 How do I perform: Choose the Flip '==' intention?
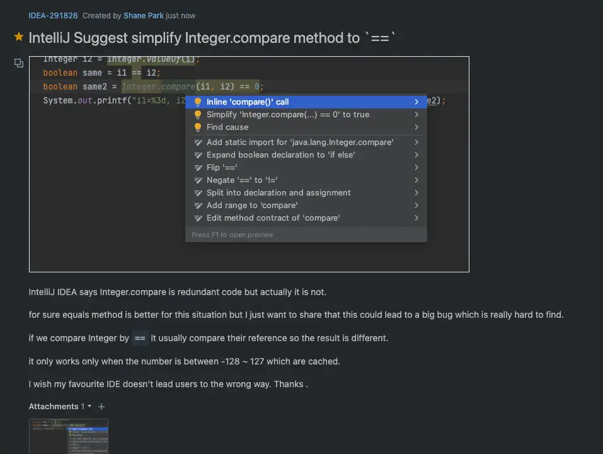(306, 168)
